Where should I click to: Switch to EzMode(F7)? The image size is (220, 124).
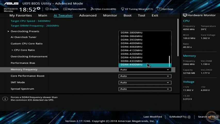coord(177,117)
